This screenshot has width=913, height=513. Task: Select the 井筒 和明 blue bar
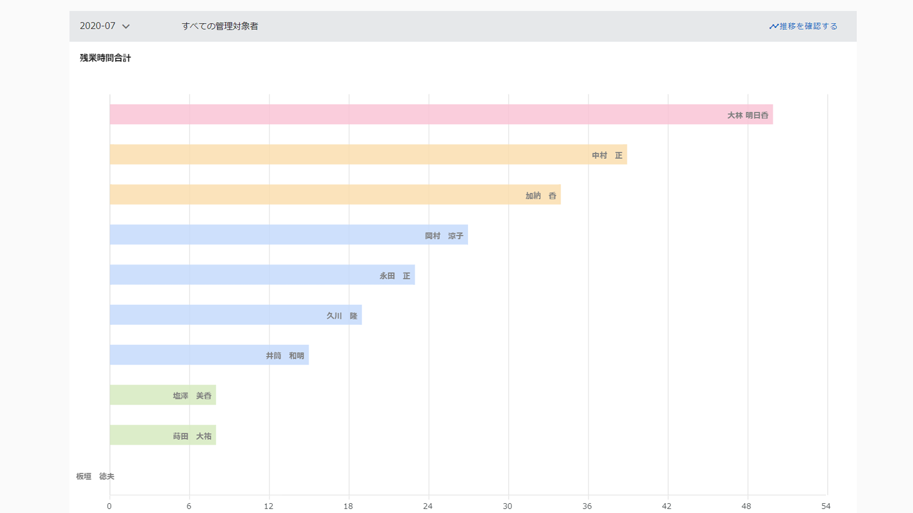click(209, 355)
